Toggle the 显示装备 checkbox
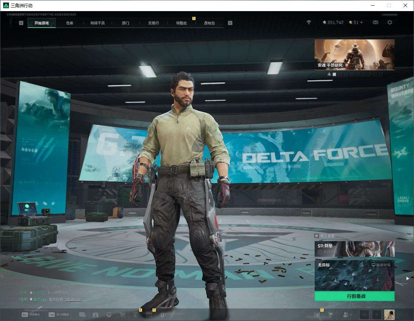Screen dimensions: 414x321 [x=316, y=235]
